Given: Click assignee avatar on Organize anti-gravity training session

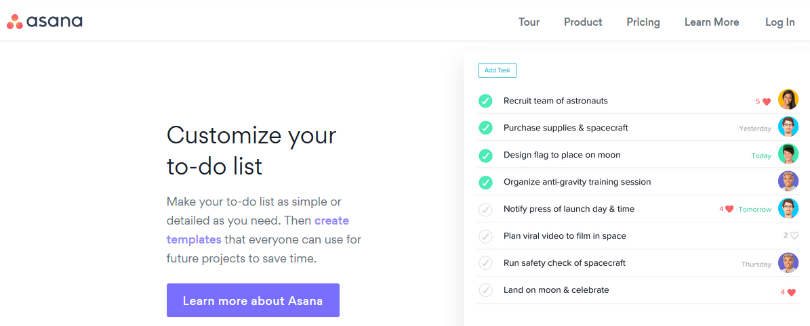Looking at the screenshot, I should coord(788,181).
